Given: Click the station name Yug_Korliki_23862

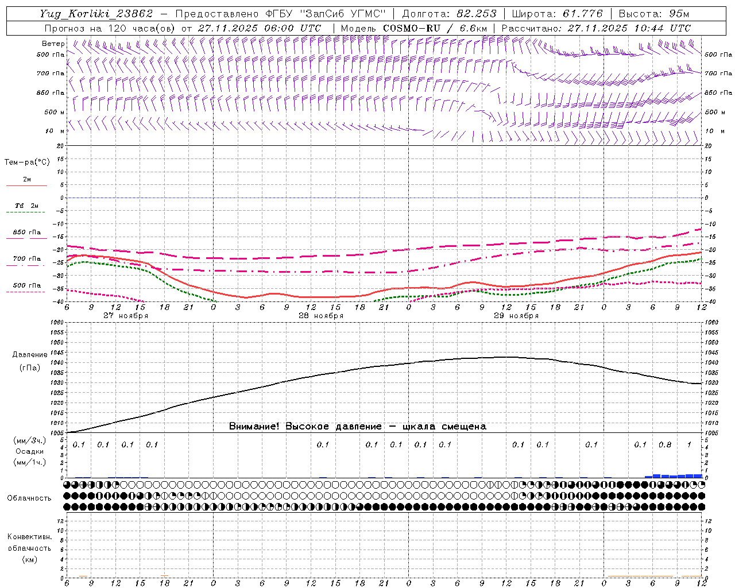Looking at the screenshot, I should coord(96,14).
